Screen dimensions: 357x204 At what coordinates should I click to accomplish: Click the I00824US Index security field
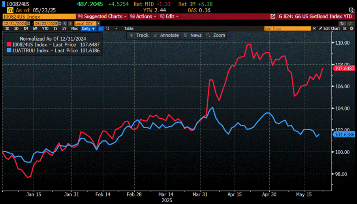39,17
